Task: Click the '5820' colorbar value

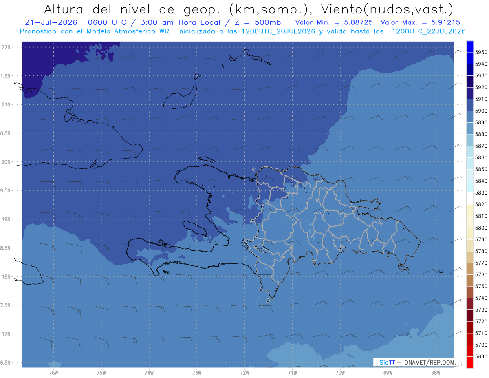Action: tap(481, 204)
